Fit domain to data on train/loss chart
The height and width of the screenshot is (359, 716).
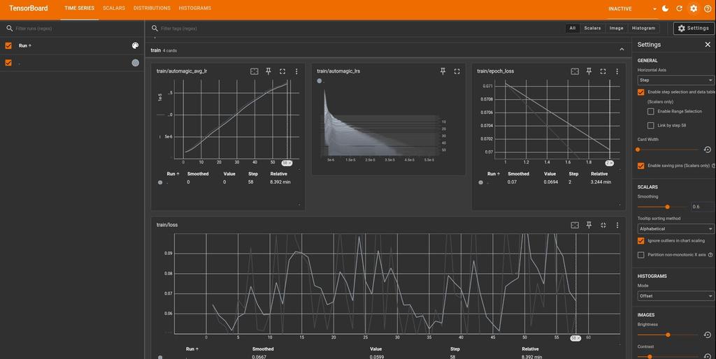575,225
